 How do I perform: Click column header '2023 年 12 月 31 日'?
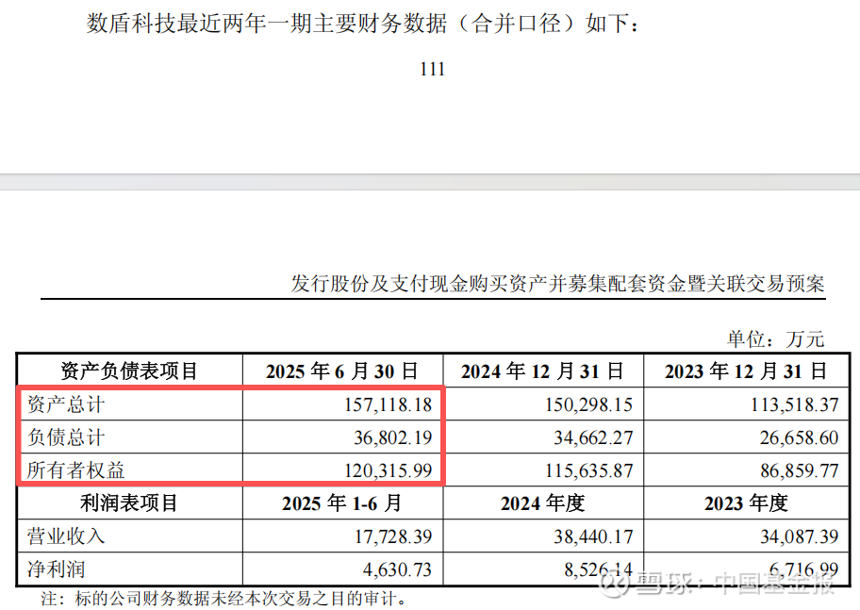746,371
